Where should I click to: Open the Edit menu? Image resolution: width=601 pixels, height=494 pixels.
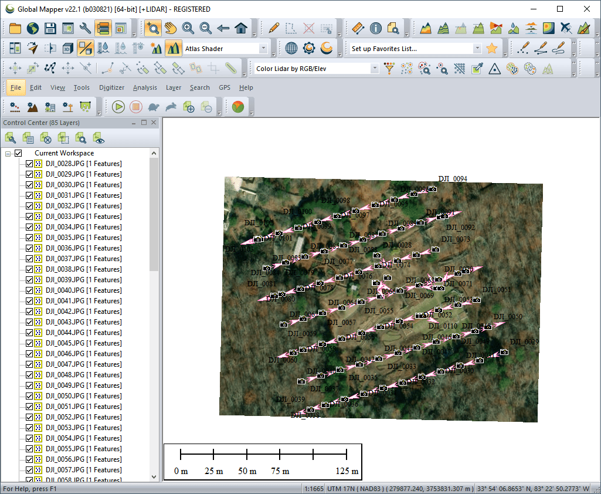[x=36, y=87]
